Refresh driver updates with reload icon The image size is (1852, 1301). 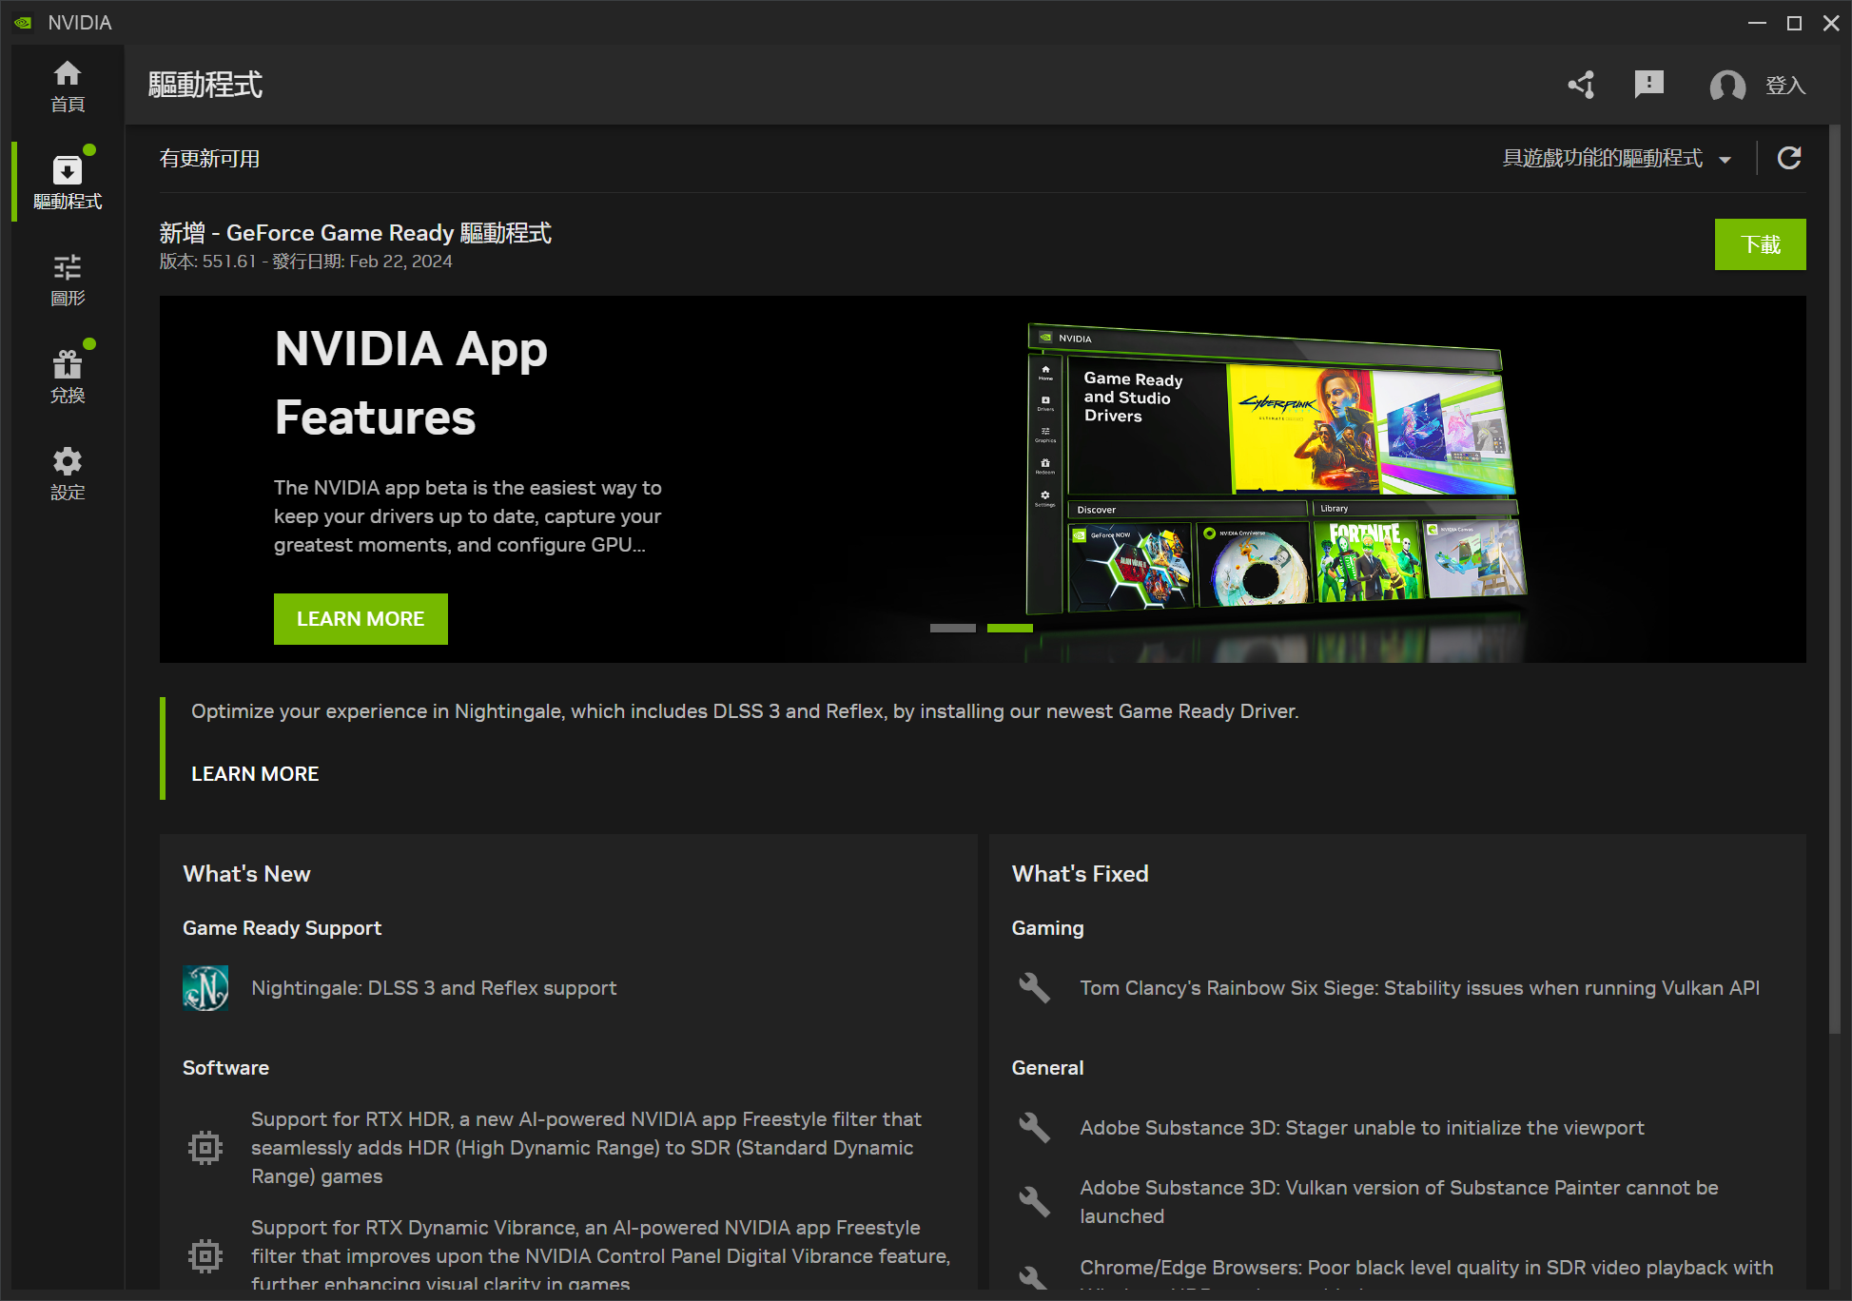click(x=1789, y=158)
